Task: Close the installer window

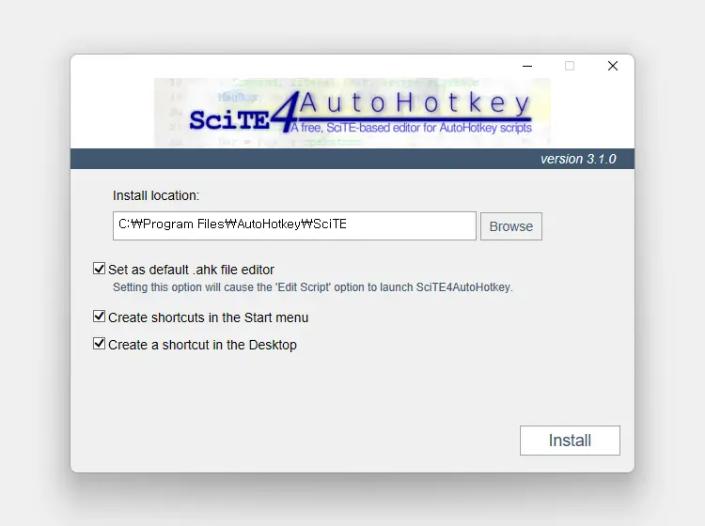Action: pyautogui.click(x=612, y=66)
